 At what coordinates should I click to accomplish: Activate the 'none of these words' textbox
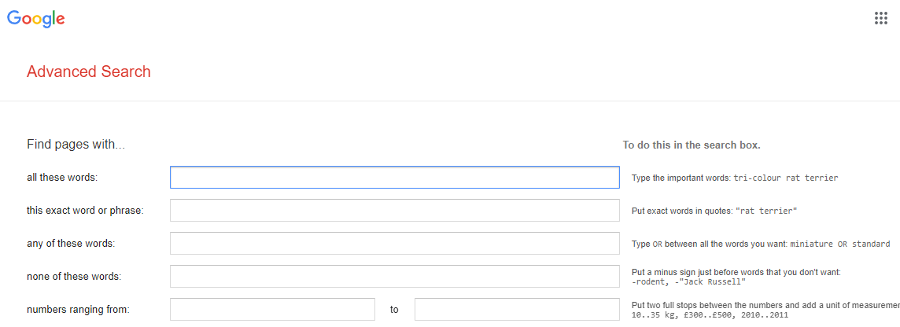click(394, 277)
